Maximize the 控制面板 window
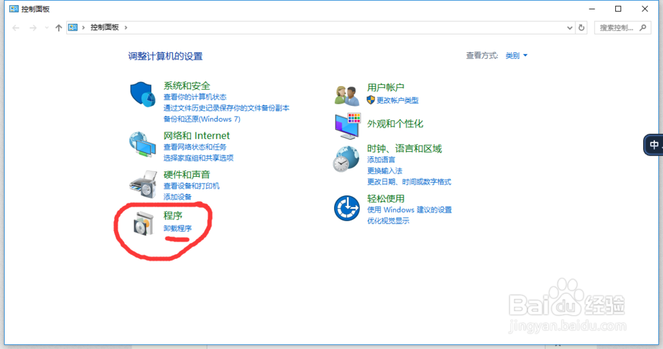The width and height of the screenshot is (663, 349). pyautogui.click(x=618, y=9)
